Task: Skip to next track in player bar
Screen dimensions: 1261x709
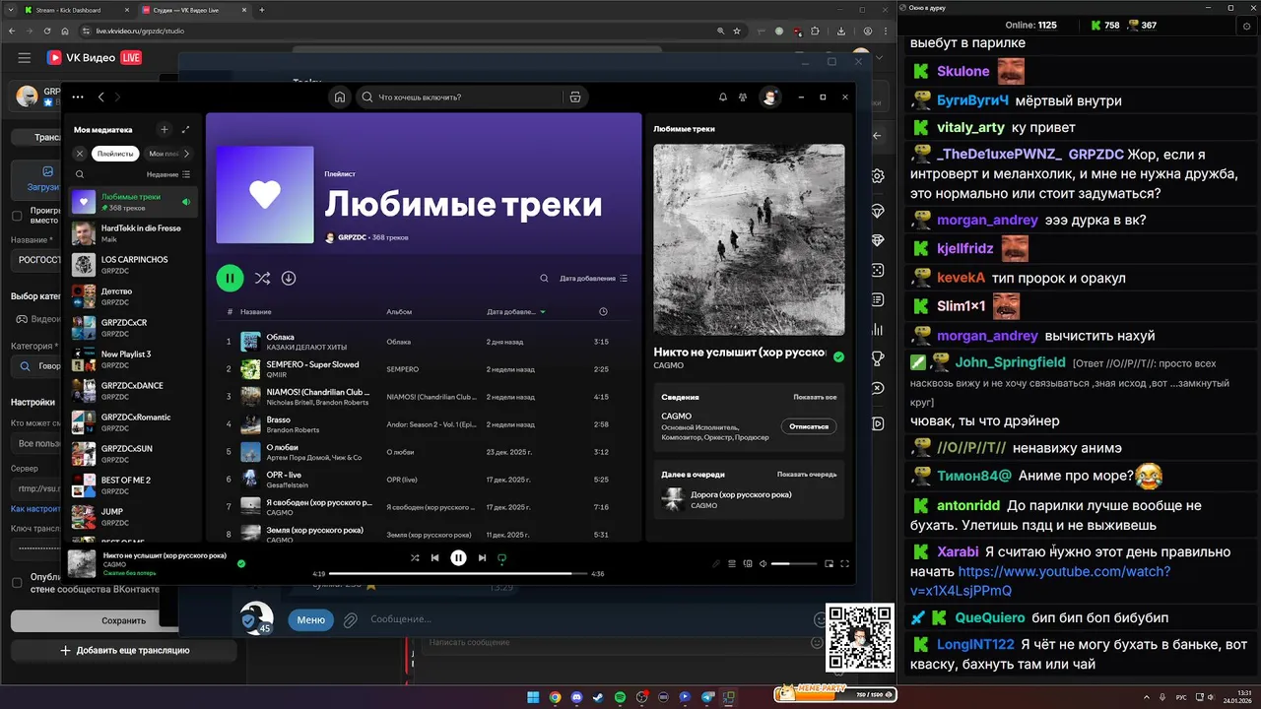Action: click(x=482, y=557)
